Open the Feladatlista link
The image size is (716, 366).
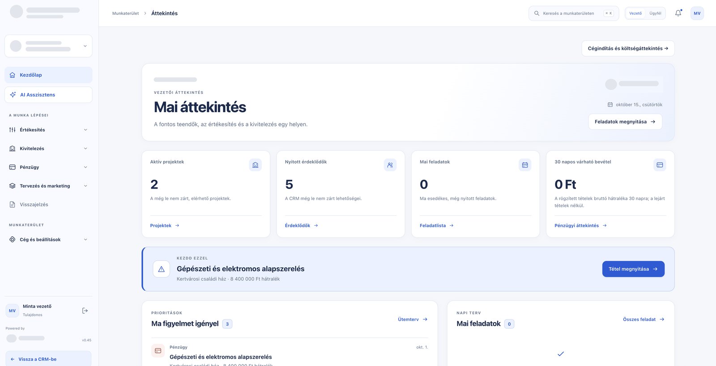point(437,226)
